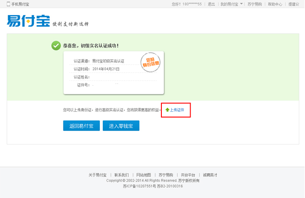The width and height of the screenshot is (305, 198).
Task: Open 开放平台 in the footer
Action: 187,175
